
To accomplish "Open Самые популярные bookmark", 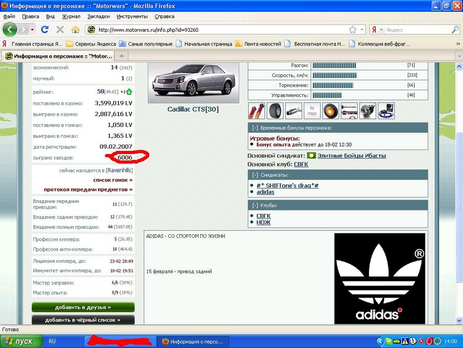I will point(146,44).
